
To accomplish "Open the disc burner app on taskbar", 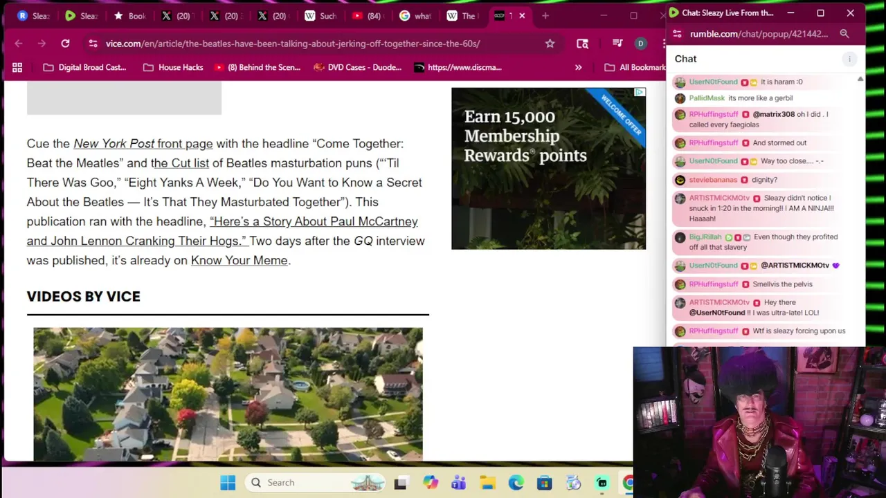I will 573,482.
